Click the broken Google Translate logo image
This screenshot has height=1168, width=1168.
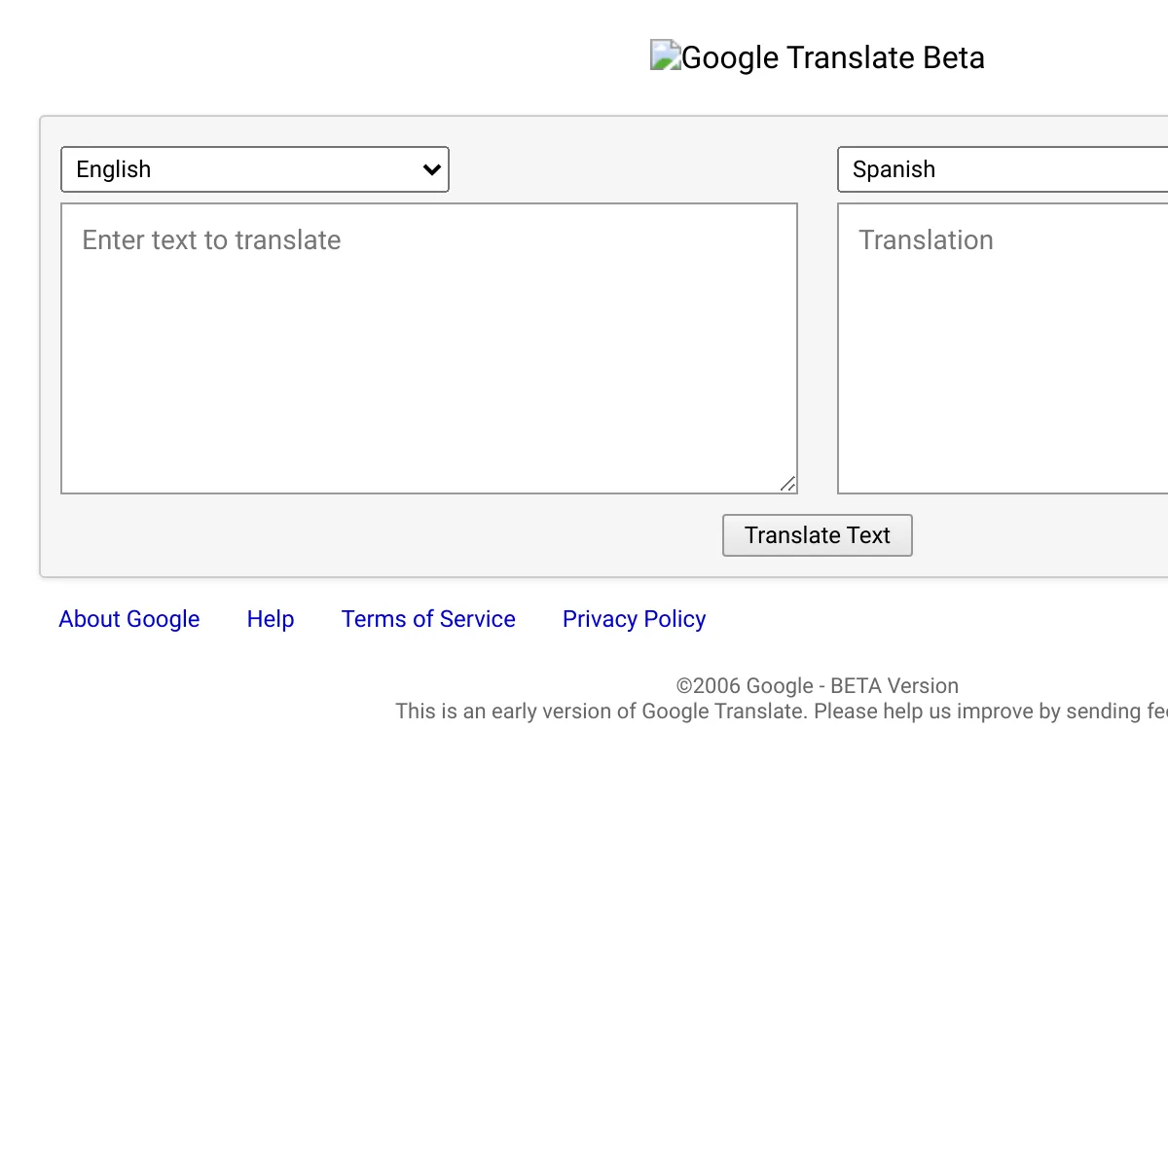coord(665,57)
